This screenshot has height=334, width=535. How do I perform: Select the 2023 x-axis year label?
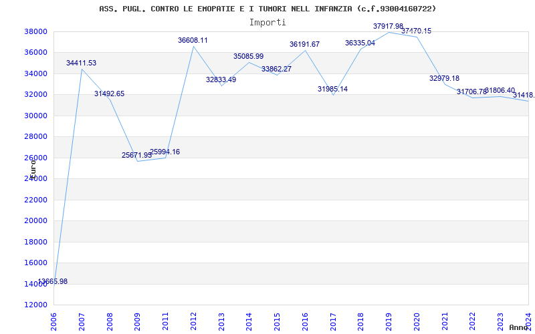(500, 322)
